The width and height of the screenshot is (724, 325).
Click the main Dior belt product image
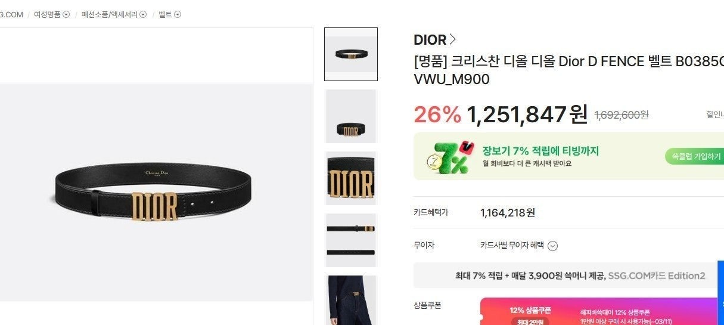coord(156,192)
